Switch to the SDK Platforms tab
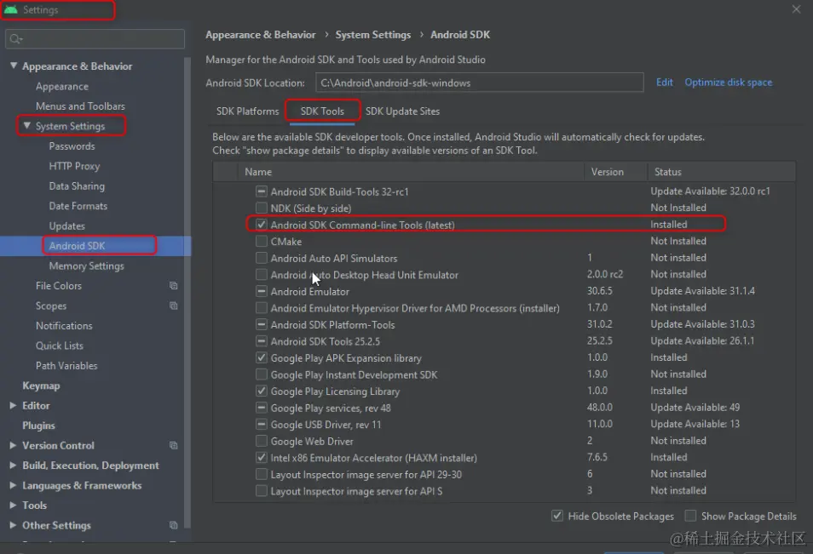This screenshot has height=554, width=813. tap(247, 111)
